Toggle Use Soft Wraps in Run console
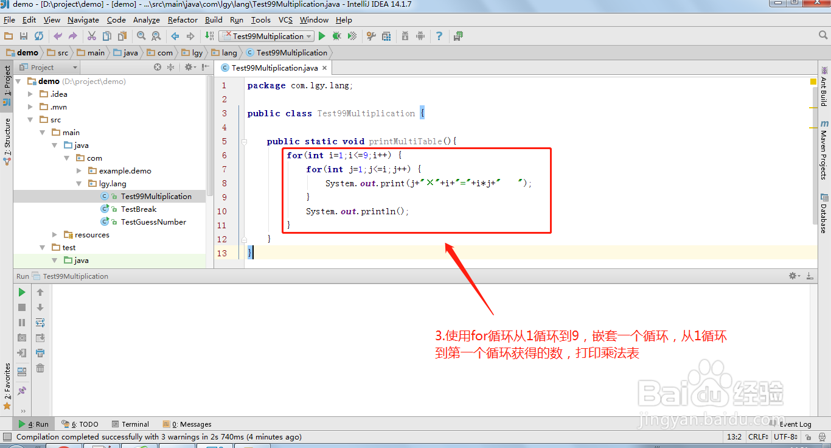The width and height of the screenshot is (831, 448). tap(40, 323)
